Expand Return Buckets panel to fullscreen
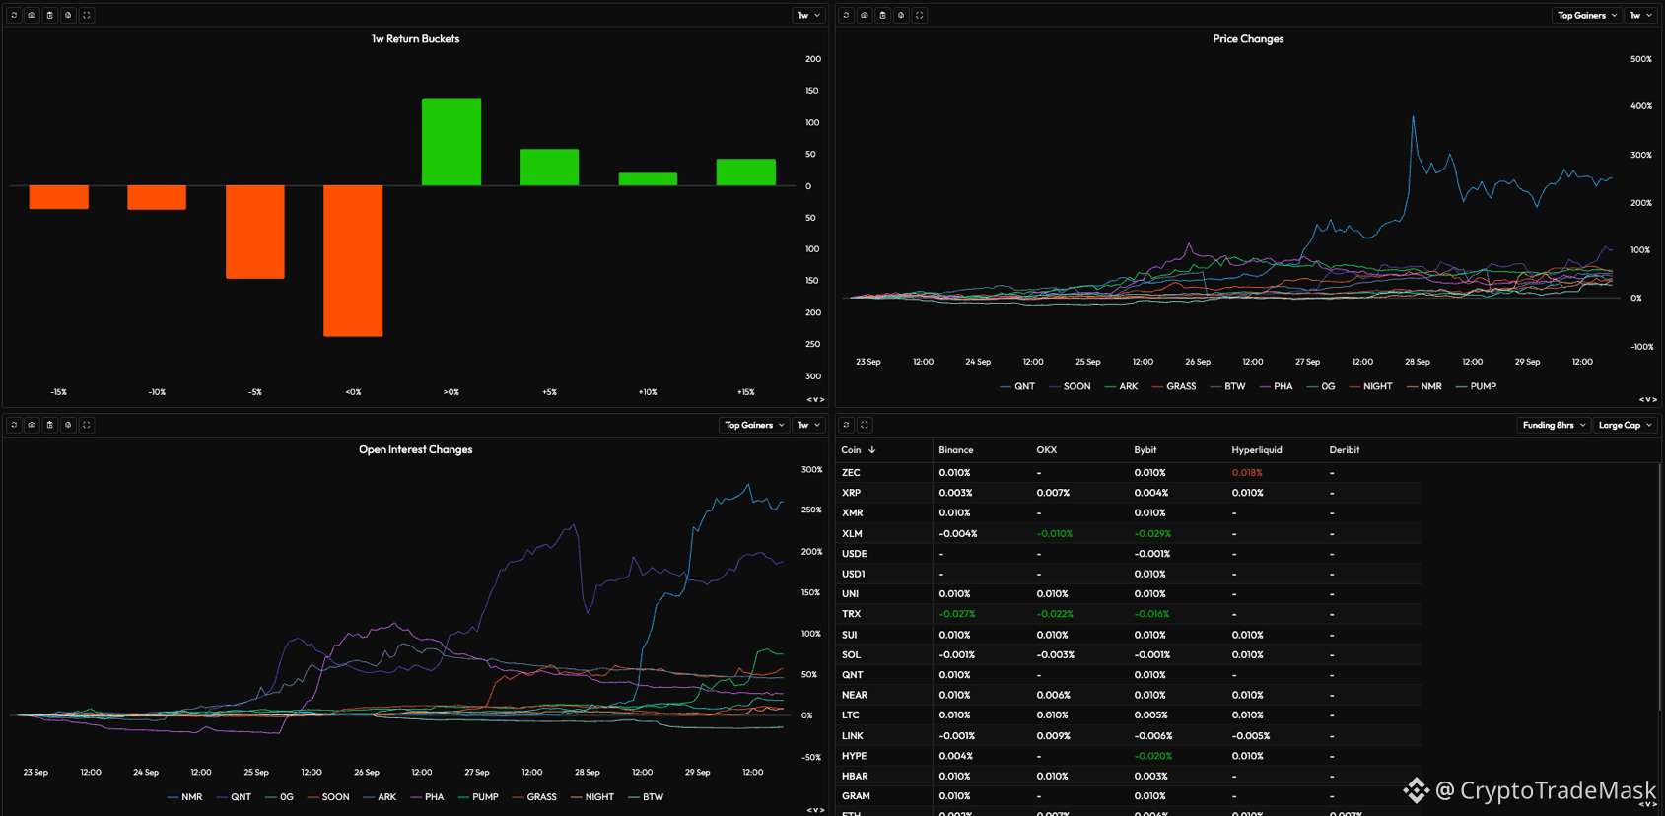Screen dimensions: 1665x816 click(x=87, y=15)
